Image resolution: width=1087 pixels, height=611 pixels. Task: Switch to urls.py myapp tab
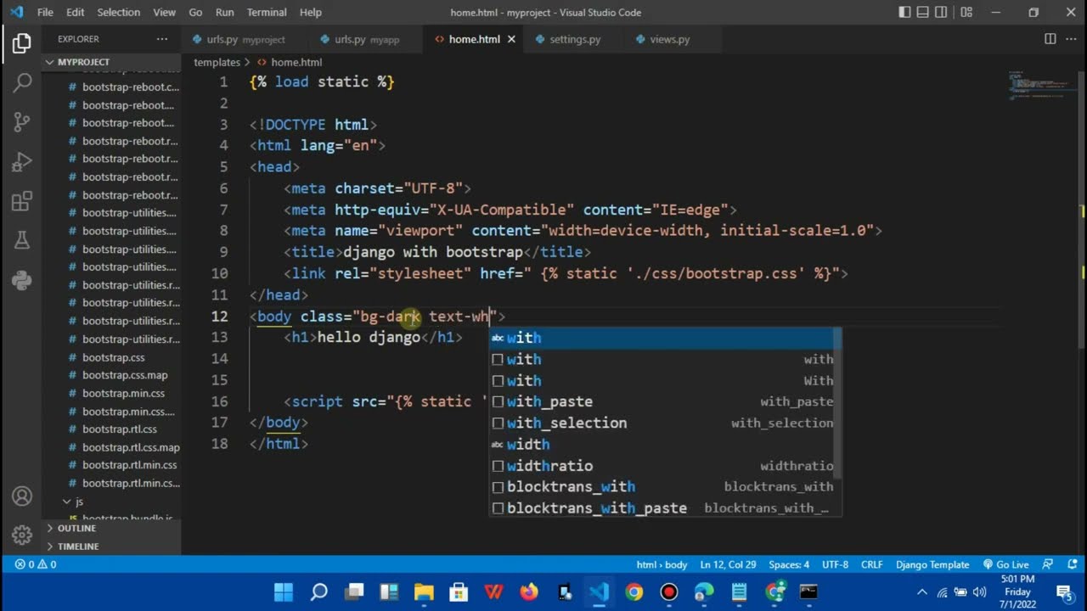[x=367, y=39]
